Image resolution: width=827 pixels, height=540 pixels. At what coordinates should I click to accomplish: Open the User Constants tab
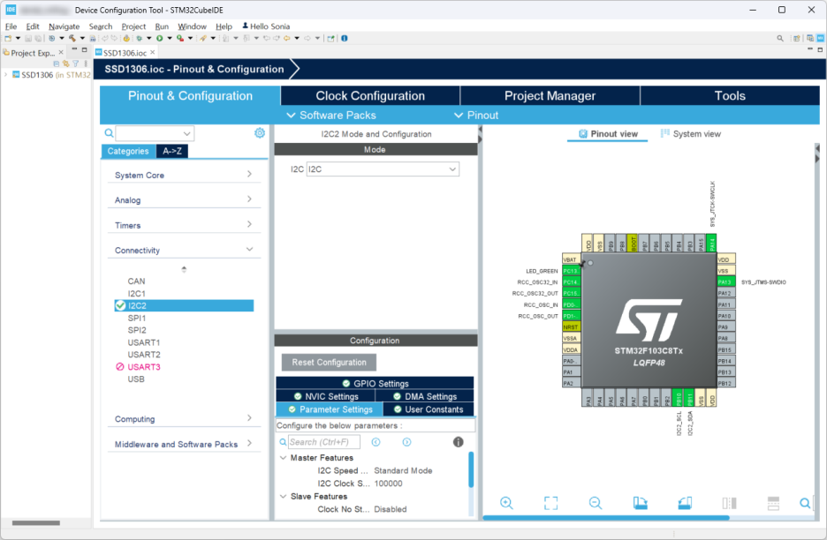coord(429,409)
